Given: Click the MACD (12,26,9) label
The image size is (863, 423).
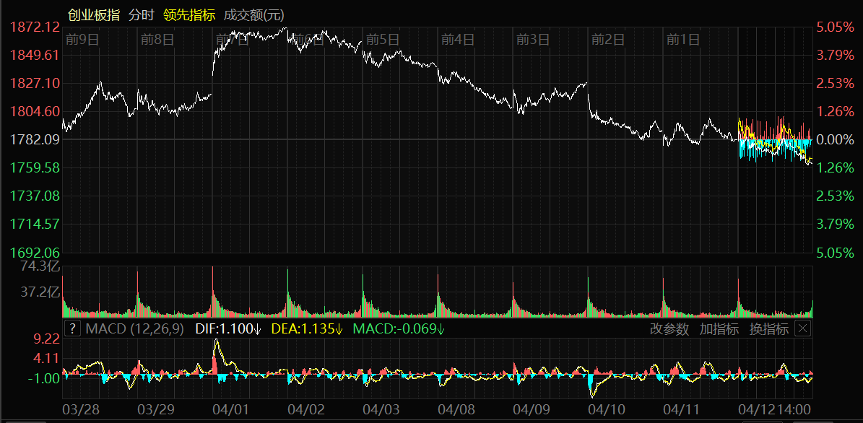Looking at the screenshot, I should pyautogui.click(x=134, y=329).
